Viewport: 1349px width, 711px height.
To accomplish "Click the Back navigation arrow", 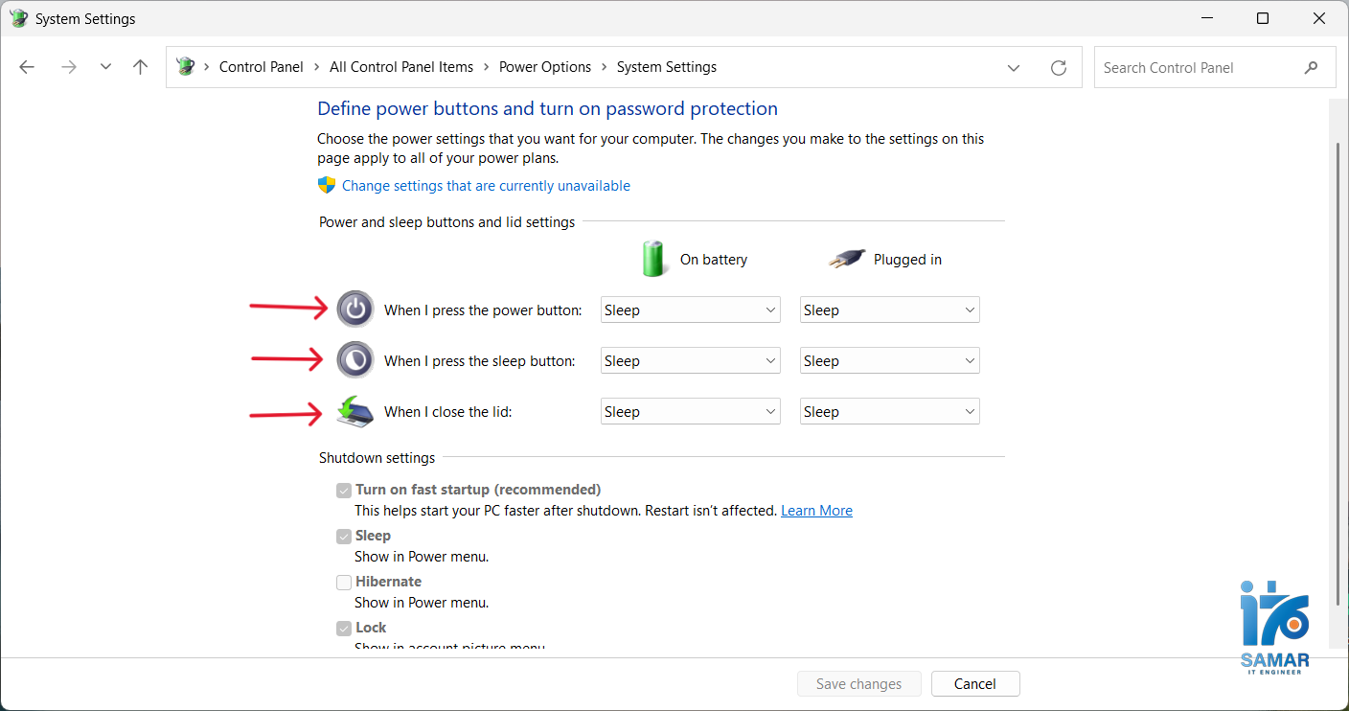I will (27, 67).
